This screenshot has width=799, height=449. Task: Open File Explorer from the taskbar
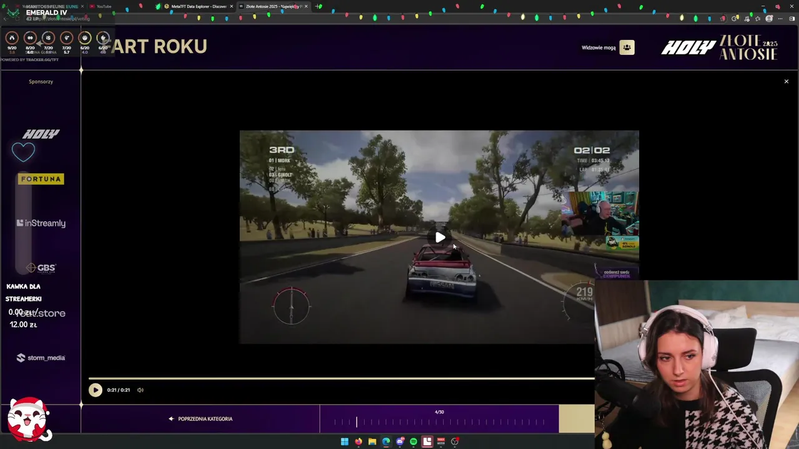point(372,442)
